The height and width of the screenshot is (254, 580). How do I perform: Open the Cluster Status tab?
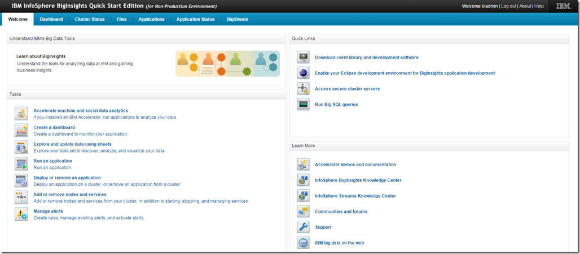90,19
